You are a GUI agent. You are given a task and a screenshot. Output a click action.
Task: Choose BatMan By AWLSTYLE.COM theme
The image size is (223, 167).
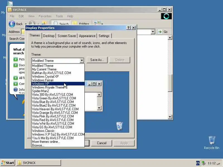coord(58,73)
